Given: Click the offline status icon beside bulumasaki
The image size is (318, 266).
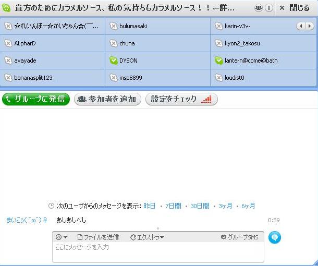Looking at the screenshot, I should click(x=114, y=26).
